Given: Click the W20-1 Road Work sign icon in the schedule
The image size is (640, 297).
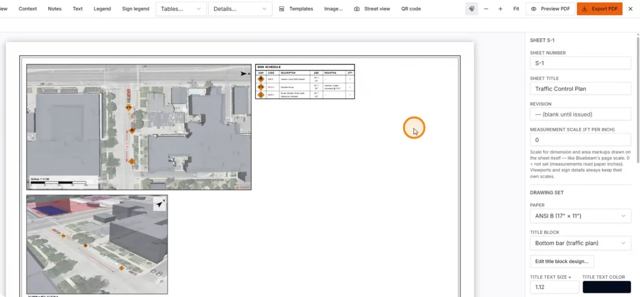Looking at the screenshot, I should (x=261, y=95).
